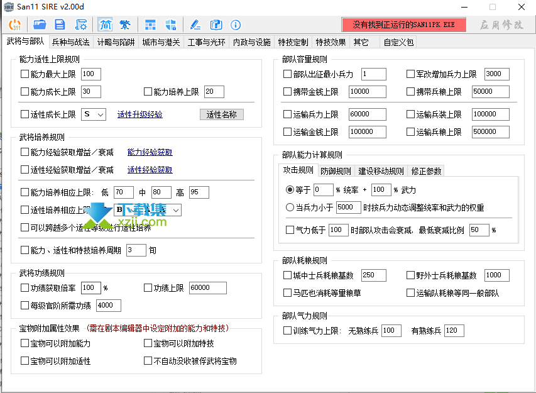Check the 训练气力上限 checkbox
536x393 pixels.
(287, 330)
